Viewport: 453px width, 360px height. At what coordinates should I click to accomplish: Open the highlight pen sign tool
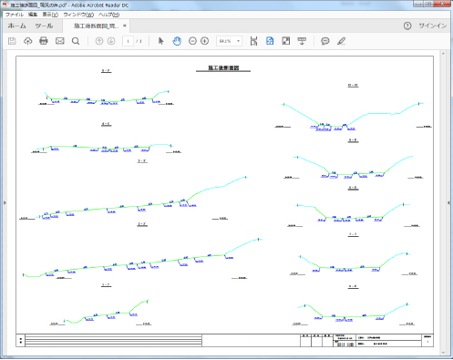point(341,41)
